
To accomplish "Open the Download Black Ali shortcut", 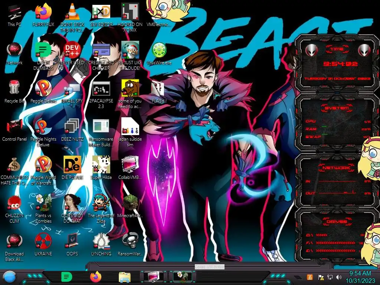I will 14,241.
